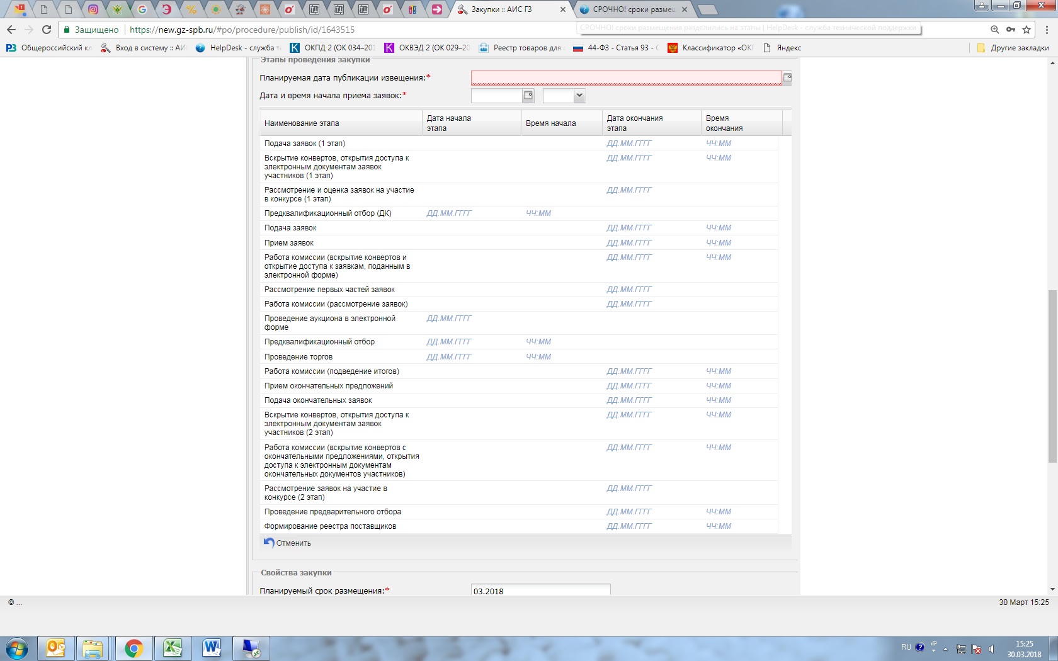The width and height of the screenshot is (1058, 661).
Task: Open the zoom indicator in the address bar
Action: pyautogui.click(x=994, y=30)
